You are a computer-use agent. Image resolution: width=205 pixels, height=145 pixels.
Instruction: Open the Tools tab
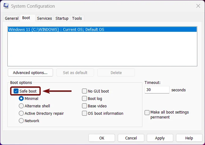77,18
